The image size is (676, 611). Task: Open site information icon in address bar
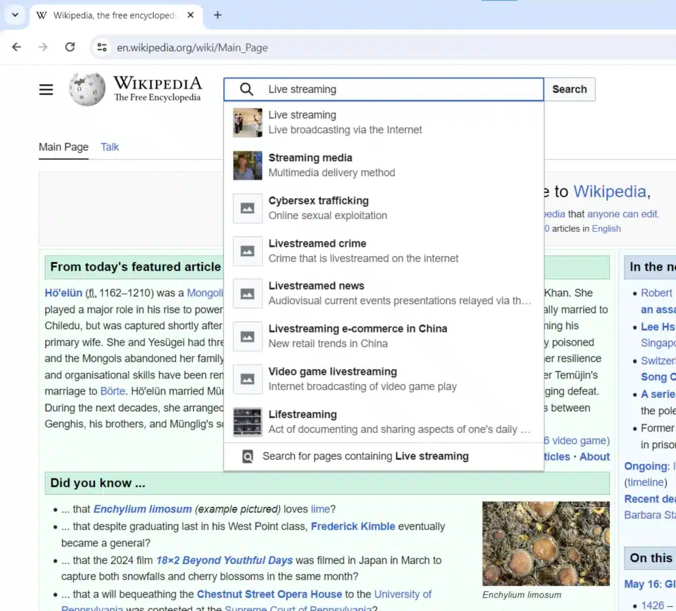coord(102,47)
